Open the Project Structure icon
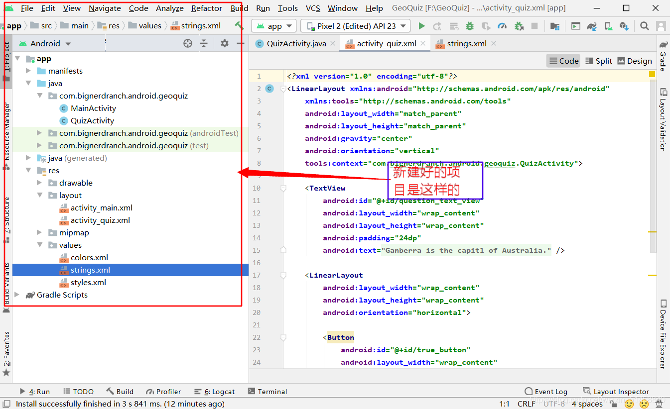 (554, 26)
